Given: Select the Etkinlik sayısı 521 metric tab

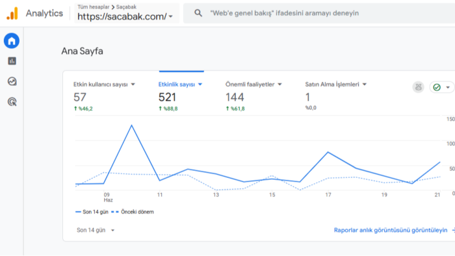Looking at the screenshot, I should coord(181,96).
